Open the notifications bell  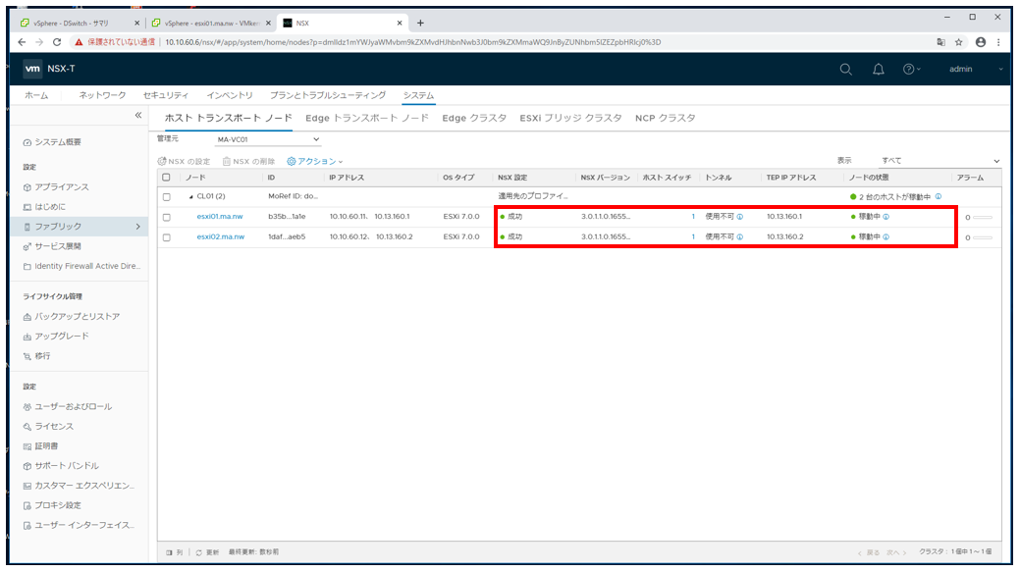click(x=879, y=69)
